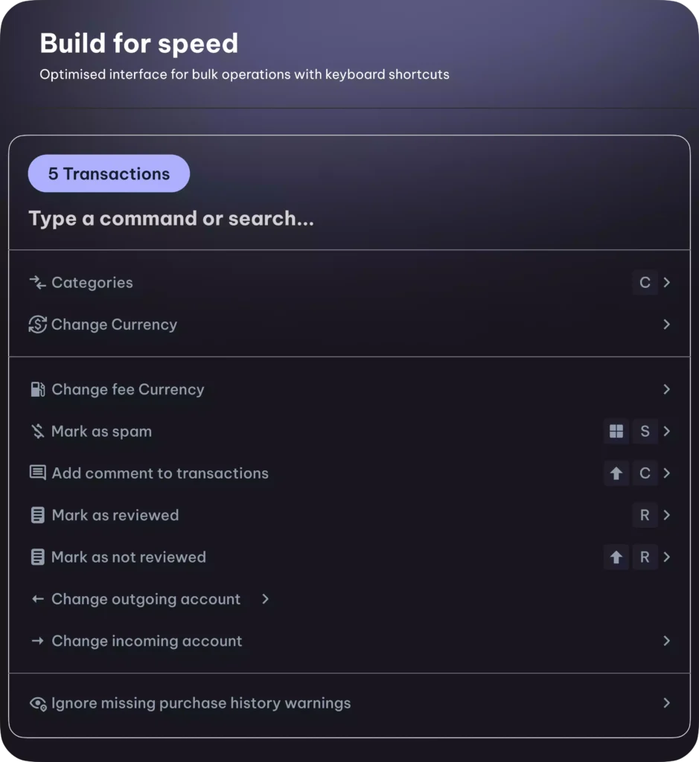The height and width of the screenshot is (762, 699).
Task: Click the fuel pump icon for fee currency
Action: tap(37, 389)
